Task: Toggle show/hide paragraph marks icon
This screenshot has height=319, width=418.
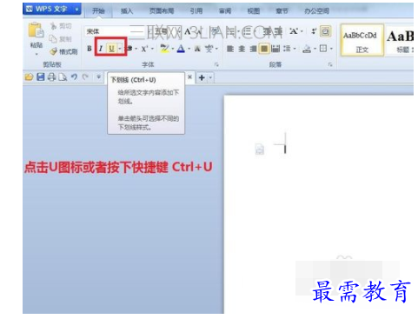Action: pyautogui.click(x=314, y=31)
